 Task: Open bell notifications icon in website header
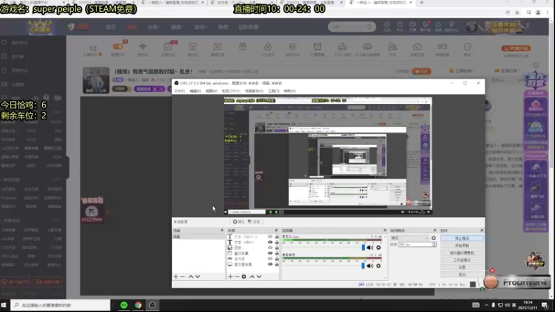click(438, 25)
